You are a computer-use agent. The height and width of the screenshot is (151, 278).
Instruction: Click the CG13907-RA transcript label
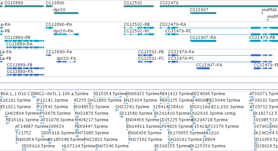point(203,38)
